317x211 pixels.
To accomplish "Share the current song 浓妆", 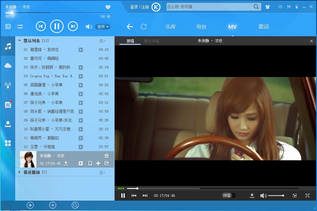I will tap(106, 163).
